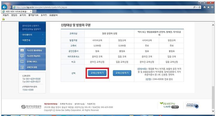This screenshot has height=116, width=216.
Task: Open the 도움말(H) menu
Action: pos(53,15)
